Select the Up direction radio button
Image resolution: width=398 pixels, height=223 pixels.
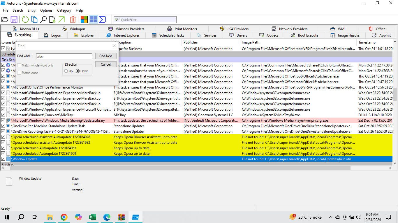pos(66,71)
